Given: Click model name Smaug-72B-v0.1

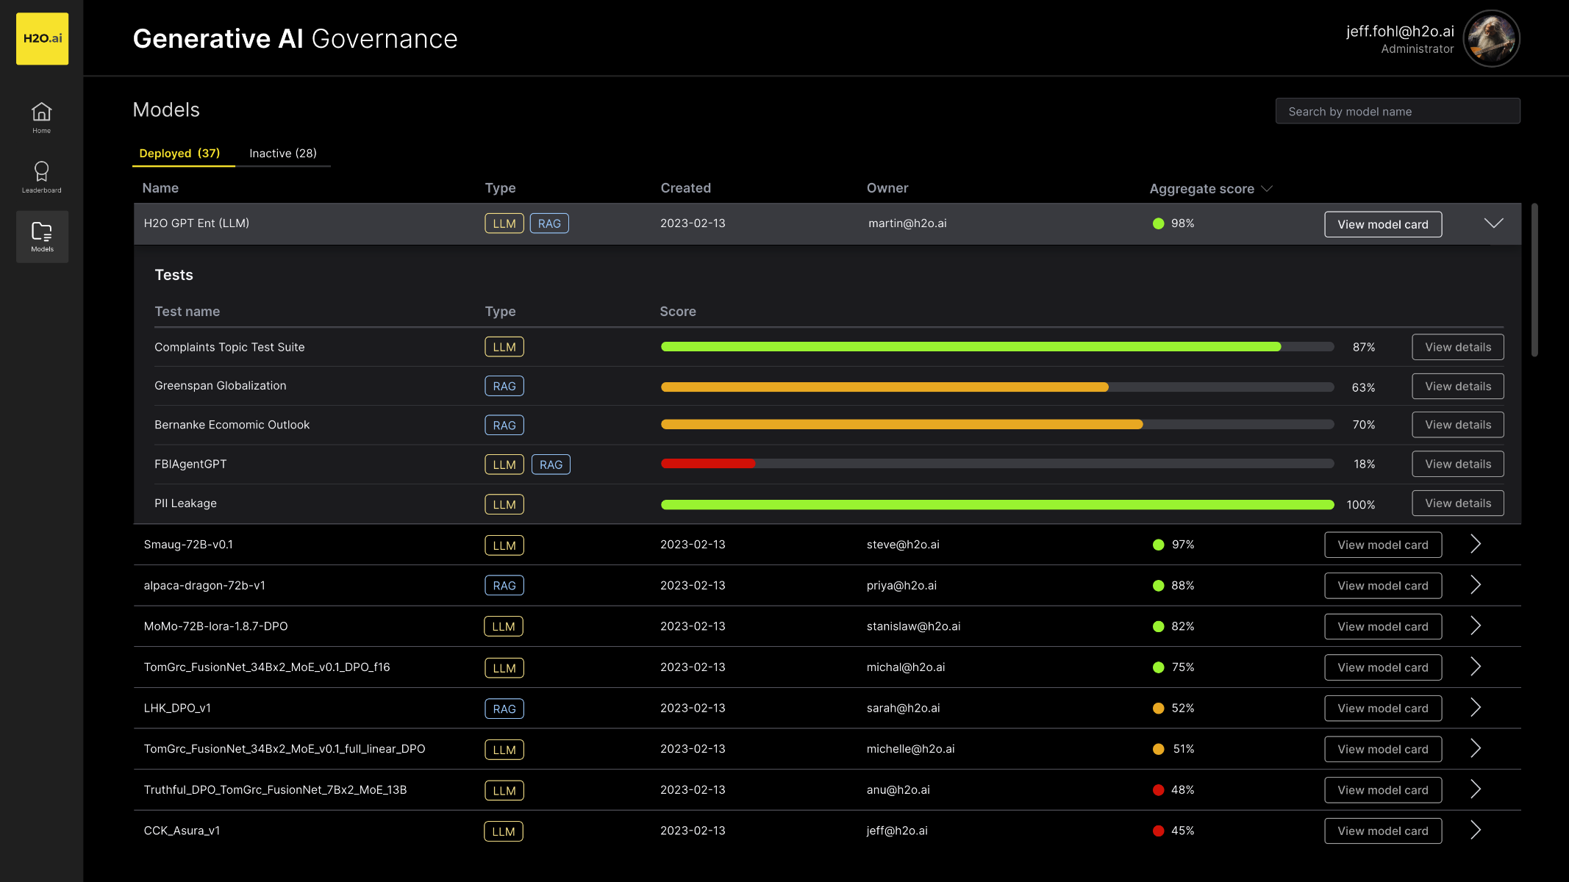Looking at the screenshot, I should 188,545.
